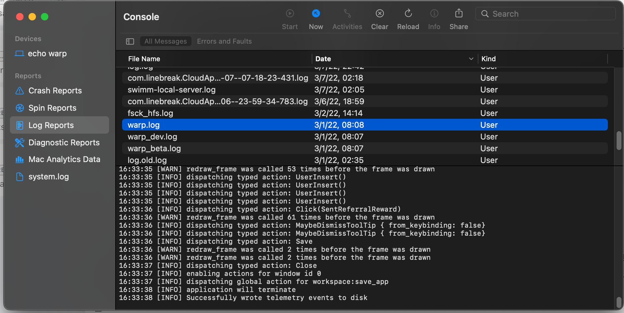This screenshot has width=624, height=313.
Task: Click the Search magnifier icon
Action: click(x=485, y=14)
